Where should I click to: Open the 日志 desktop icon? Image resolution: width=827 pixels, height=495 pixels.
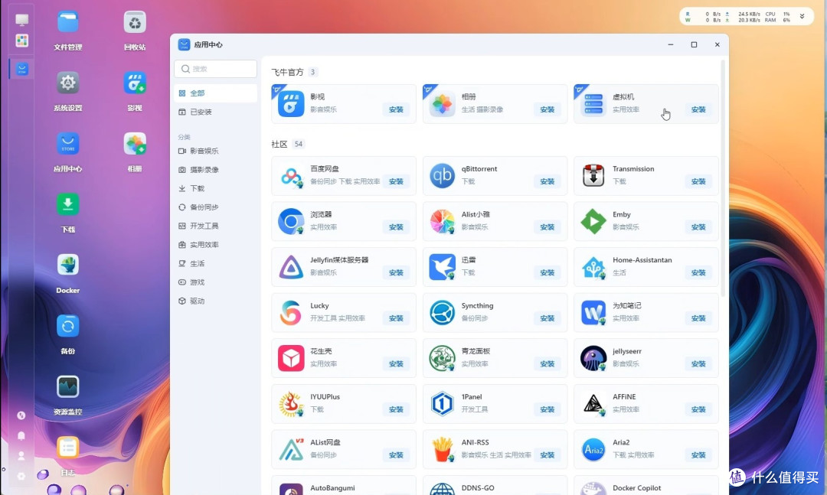67,448
